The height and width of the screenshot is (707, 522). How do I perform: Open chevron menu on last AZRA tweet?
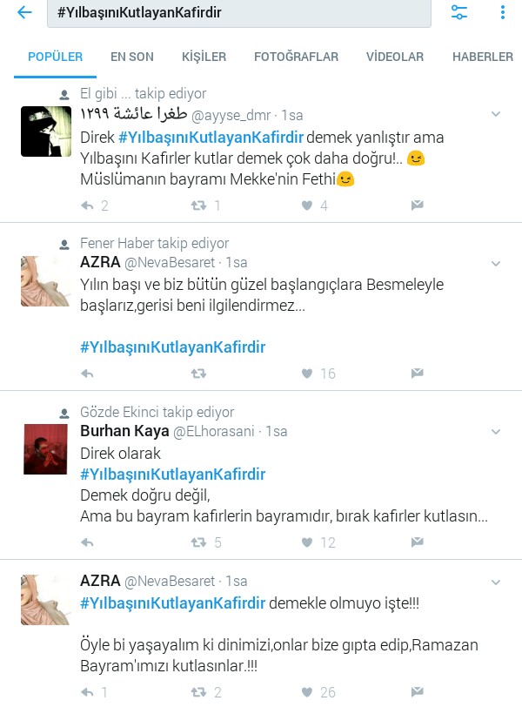coord(496,582)
